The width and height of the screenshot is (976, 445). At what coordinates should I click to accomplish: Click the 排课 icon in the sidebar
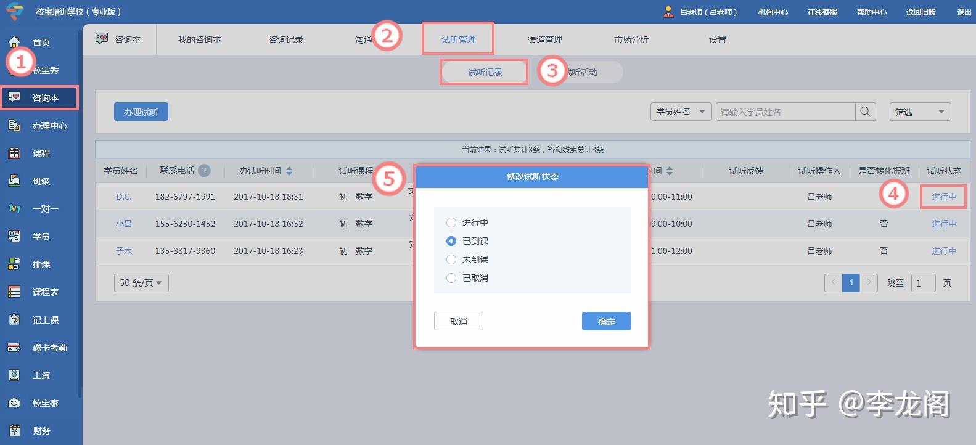[x=14, y=264]
